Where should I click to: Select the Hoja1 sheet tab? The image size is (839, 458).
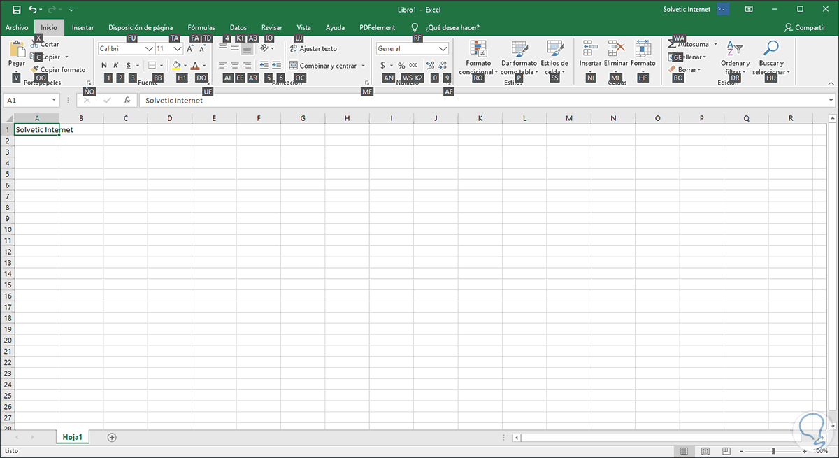(73, 437)
